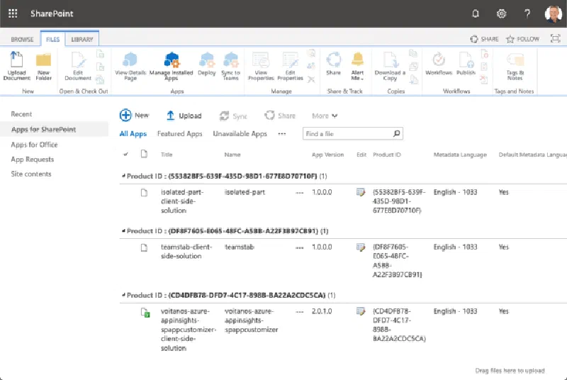567x380 pixels.
Task: Open Tags & Notes
Action: 515,66
